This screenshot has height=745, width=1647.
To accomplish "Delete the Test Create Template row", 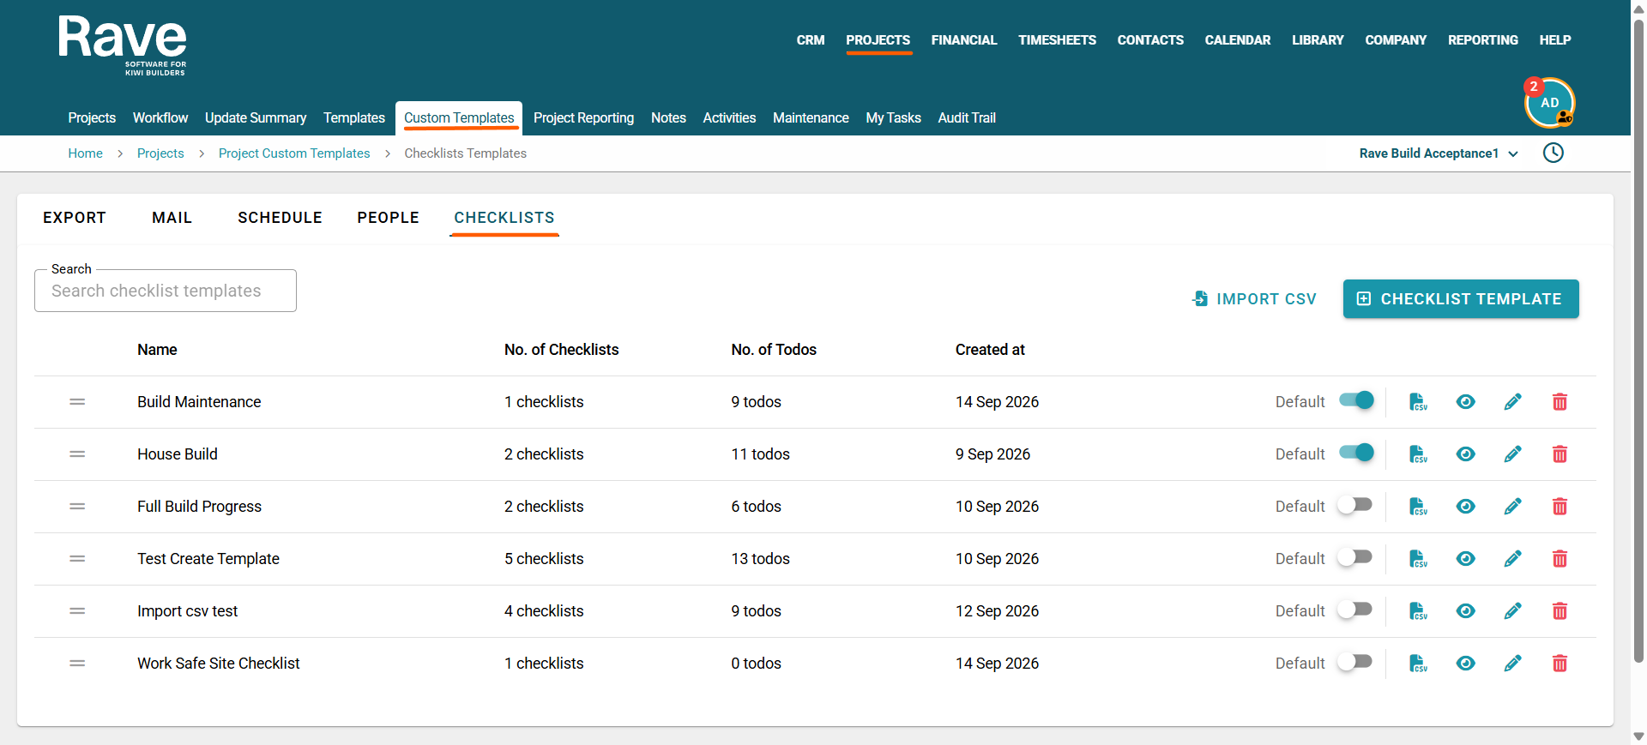I will pos(1560,559).
